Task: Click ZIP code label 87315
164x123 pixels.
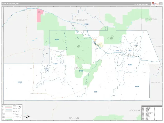Action: [20, 82]
